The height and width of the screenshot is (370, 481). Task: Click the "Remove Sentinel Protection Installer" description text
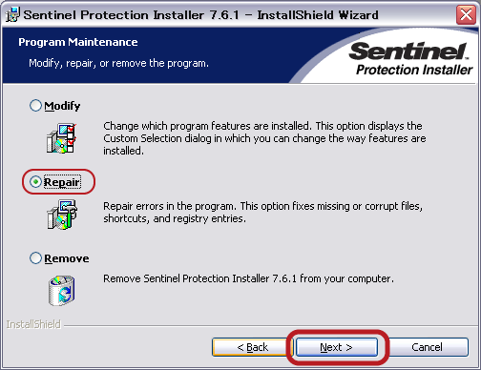(x=248, y=278)
